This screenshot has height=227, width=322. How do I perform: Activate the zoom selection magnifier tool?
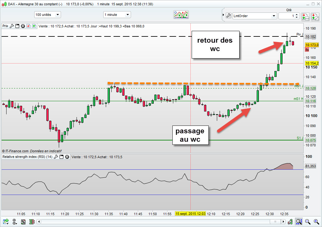coord(299,222)
